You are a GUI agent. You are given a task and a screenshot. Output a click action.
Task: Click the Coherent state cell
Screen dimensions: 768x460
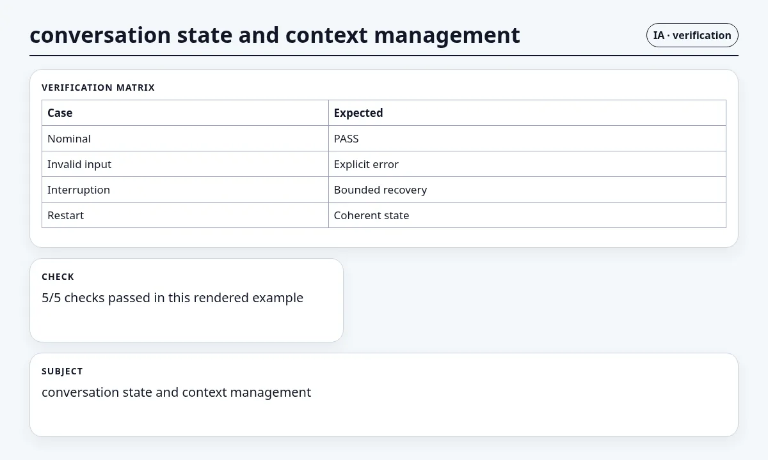[x=527, y=215]
